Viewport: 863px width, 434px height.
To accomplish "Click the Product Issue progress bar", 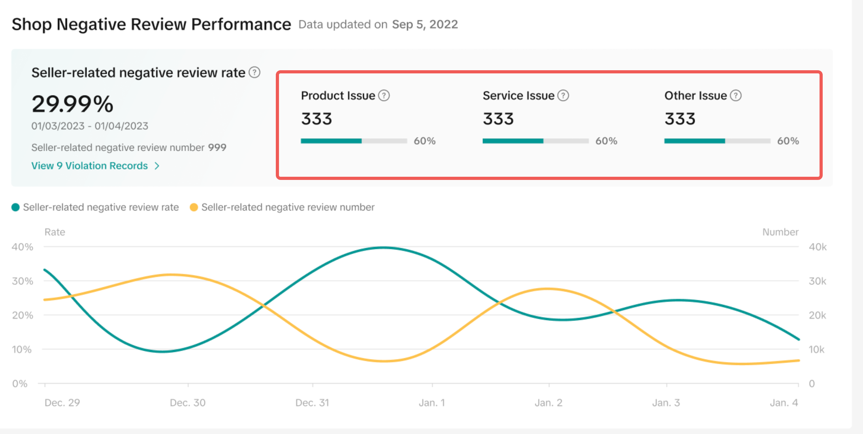I will (x=354, y=141).
